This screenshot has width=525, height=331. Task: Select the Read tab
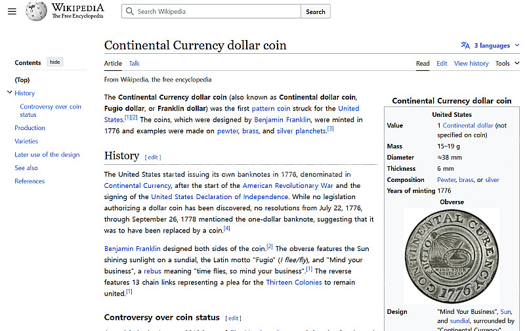tap(423, 63)
